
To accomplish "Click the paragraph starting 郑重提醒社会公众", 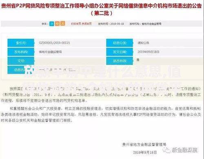I will pyautogui.click(x=101, y=115).
